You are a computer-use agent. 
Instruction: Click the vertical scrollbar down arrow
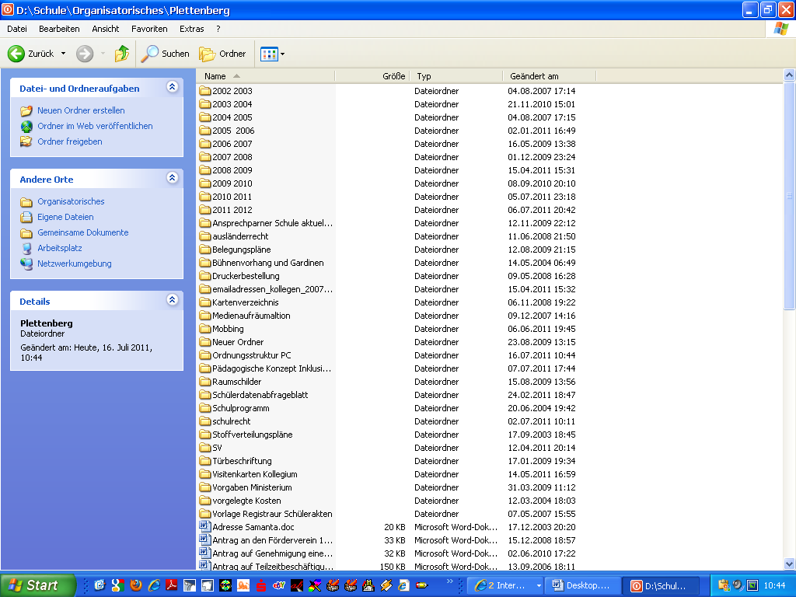coord(789,564)
